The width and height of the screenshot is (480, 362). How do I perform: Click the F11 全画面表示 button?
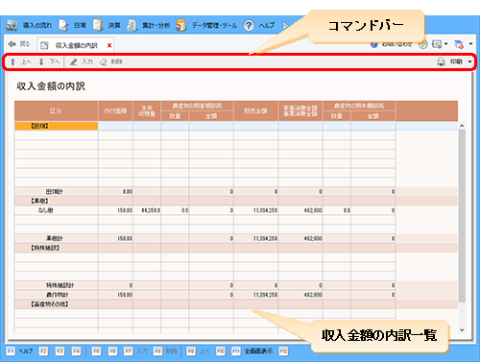[x=252, y=351]
